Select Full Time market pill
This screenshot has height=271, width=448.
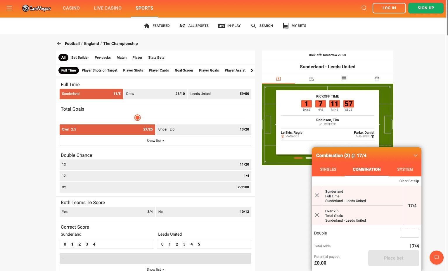tap(69, 70)
